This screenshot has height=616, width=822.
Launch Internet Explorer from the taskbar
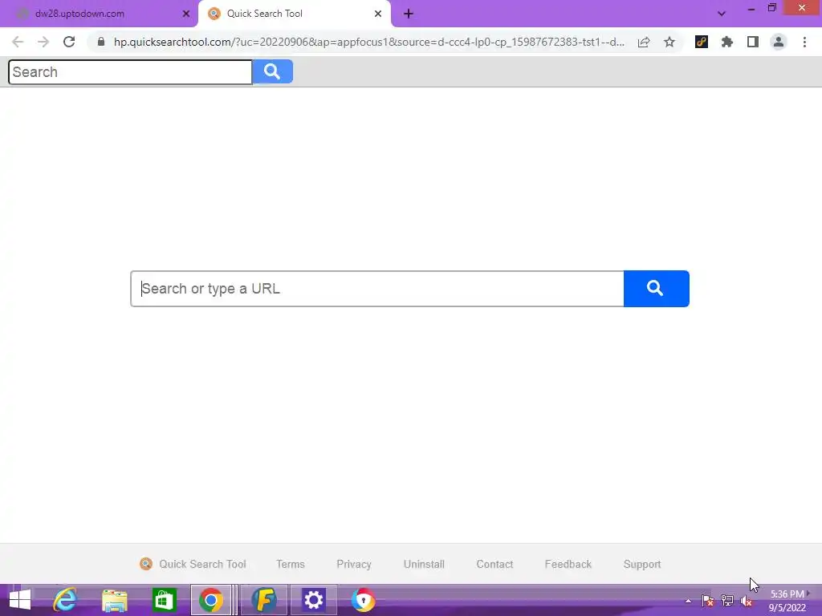tap(65, 600)
